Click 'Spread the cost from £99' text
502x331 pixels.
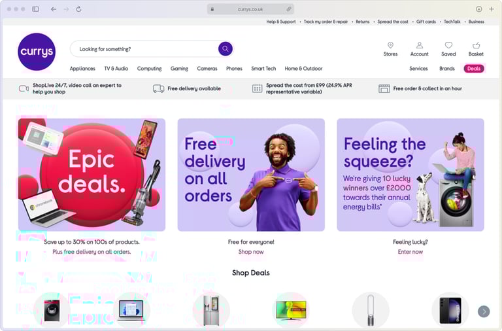[x=309, y=88]
